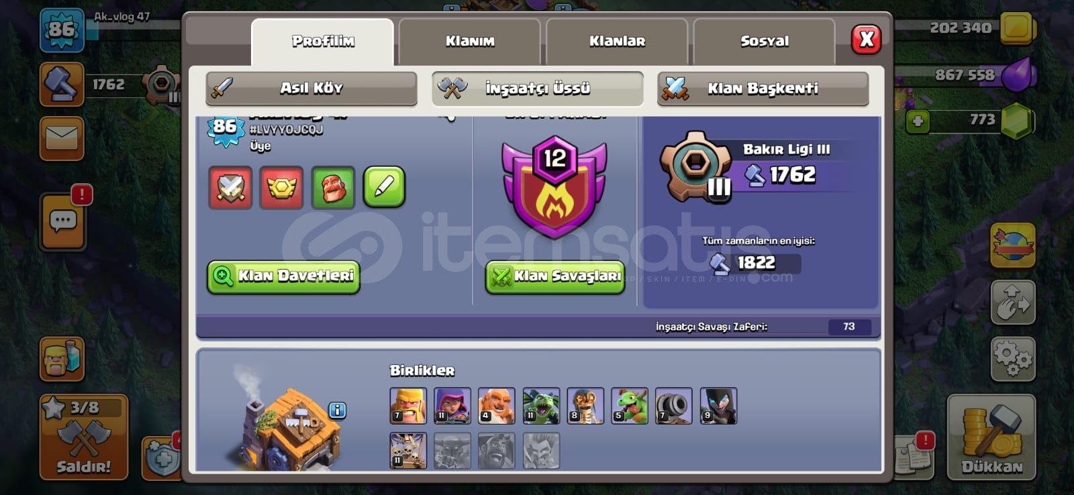Open the Dükkan shop button
Screen dimensions: 1074x495
[991, 437]
